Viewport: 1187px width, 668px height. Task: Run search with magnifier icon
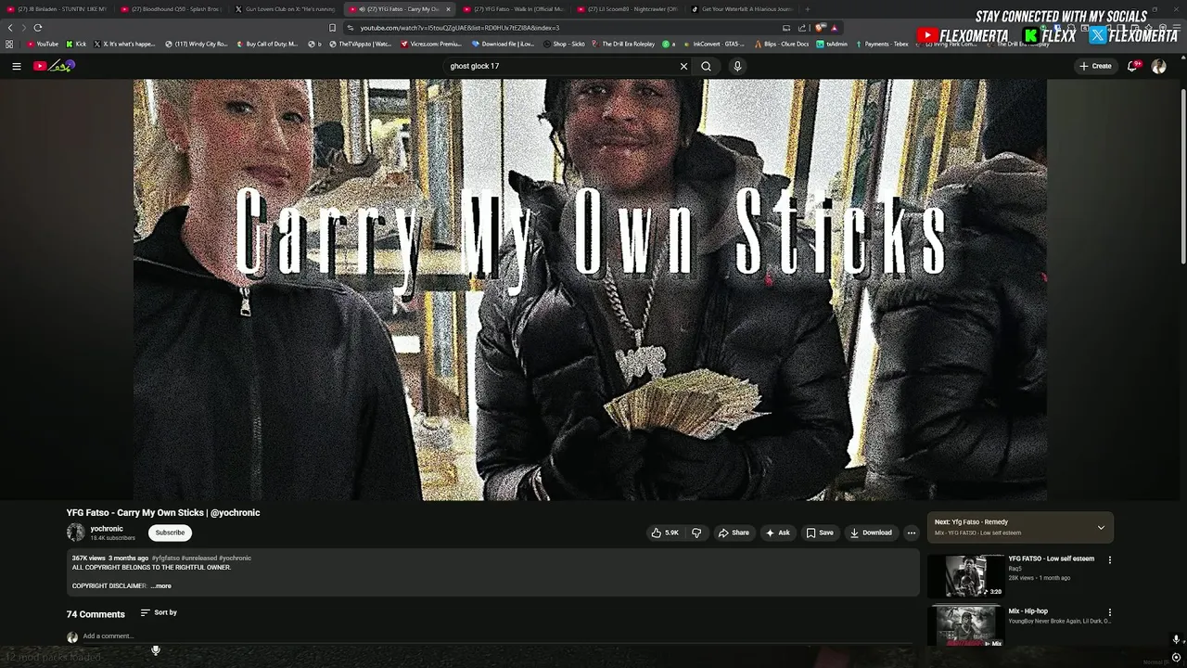coord(706,66)
